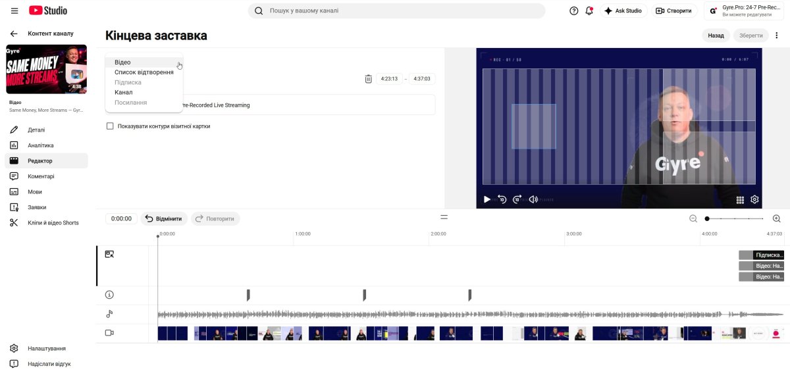Image resolution: width=790 pixels, height=373 pixels.
Task: Click the Назад button
Action: pyautogui.click(x=716, y=36)
